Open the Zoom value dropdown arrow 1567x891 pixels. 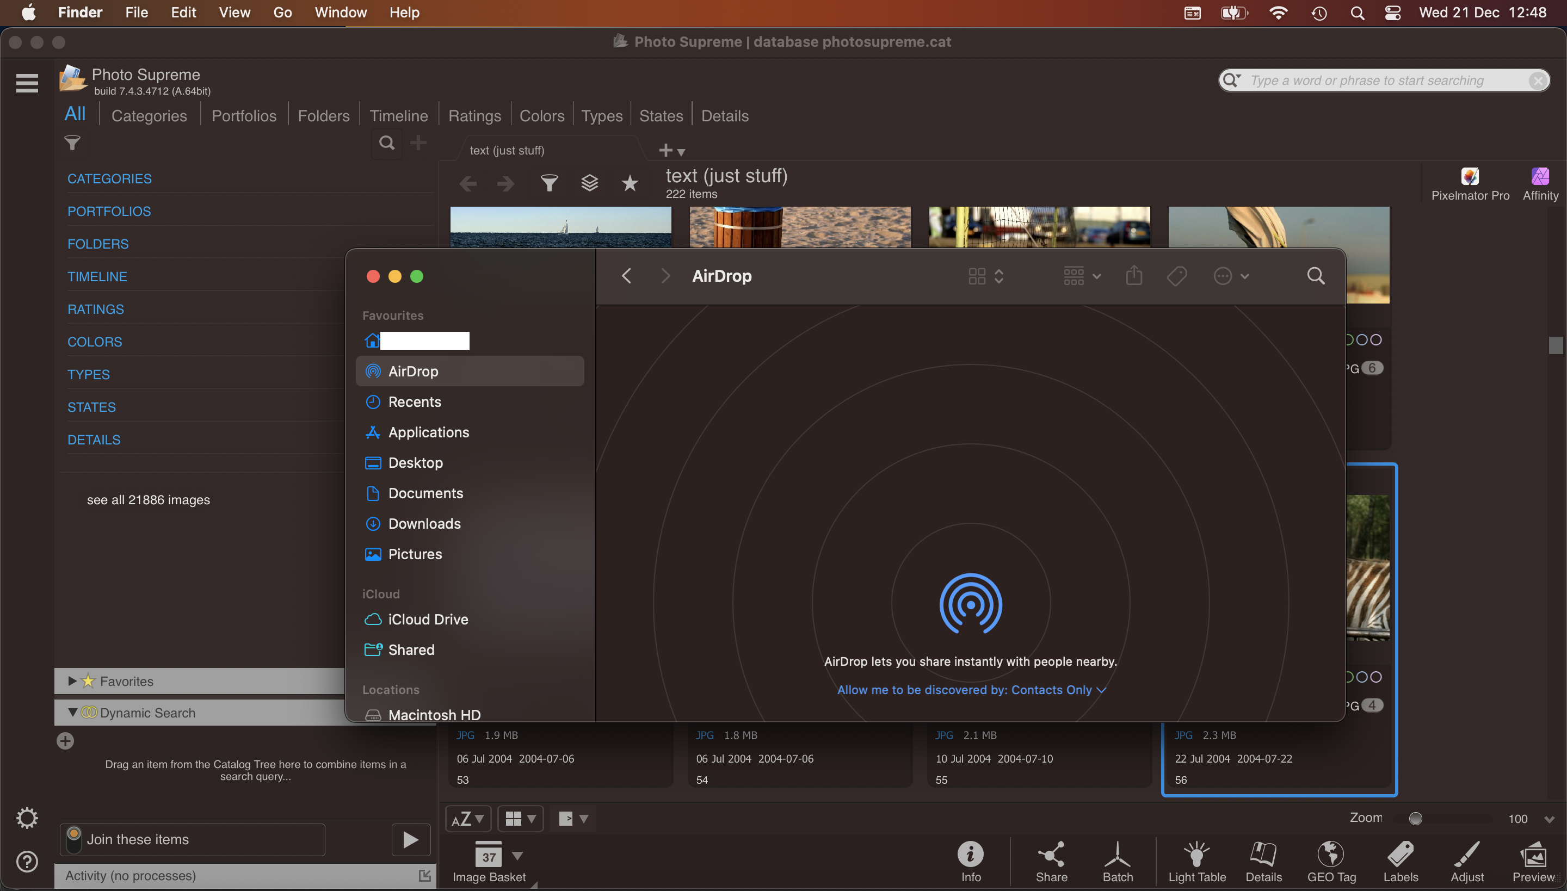tap(1549, 819)
